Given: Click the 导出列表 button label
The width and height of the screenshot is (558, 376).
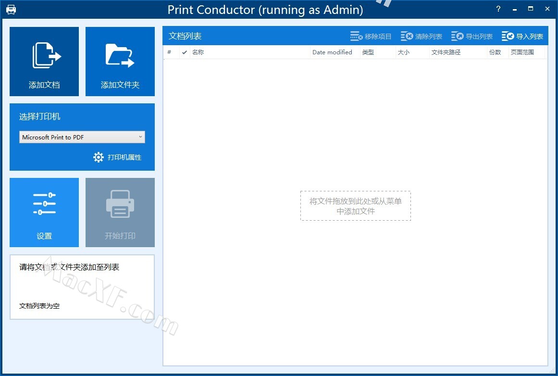Looking at the screenshot, I should pyautogui.click(x=479, y=37).
